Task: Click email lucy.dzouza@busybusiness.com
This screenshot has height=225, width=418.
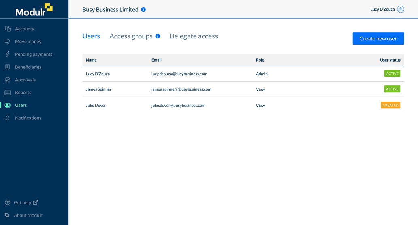Action: (179, 74)
